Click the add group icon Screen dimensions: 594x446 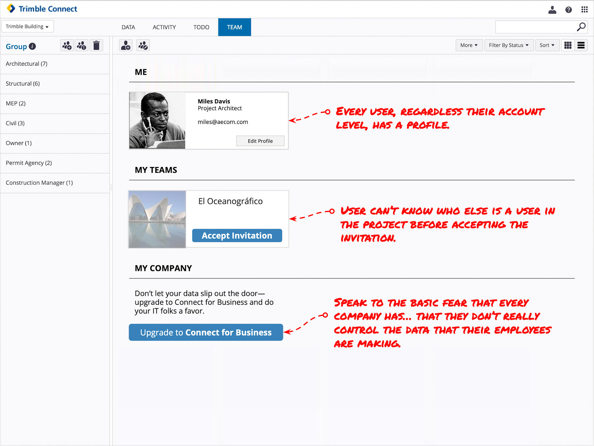pos(67,46)
